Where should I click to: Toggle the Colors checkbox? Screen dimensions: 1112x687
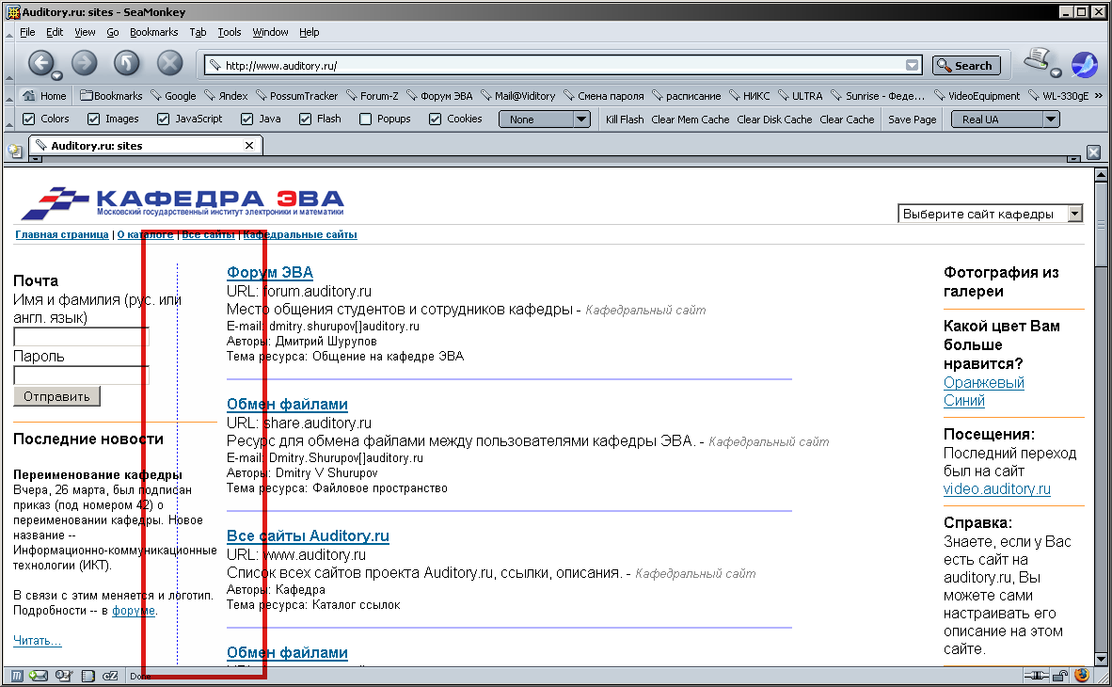pos(29,120)
